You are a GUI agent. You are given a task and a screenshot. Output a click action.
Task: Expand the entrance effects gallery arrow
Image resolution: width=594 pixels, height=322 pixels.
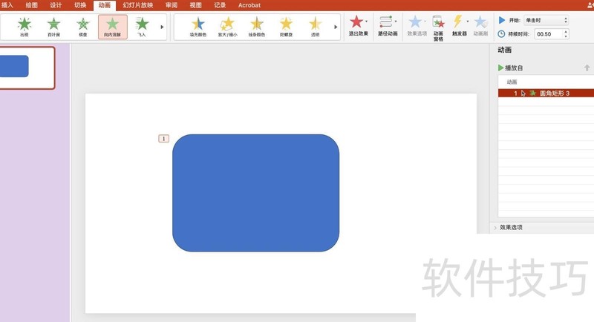click(x=162, y=27)
